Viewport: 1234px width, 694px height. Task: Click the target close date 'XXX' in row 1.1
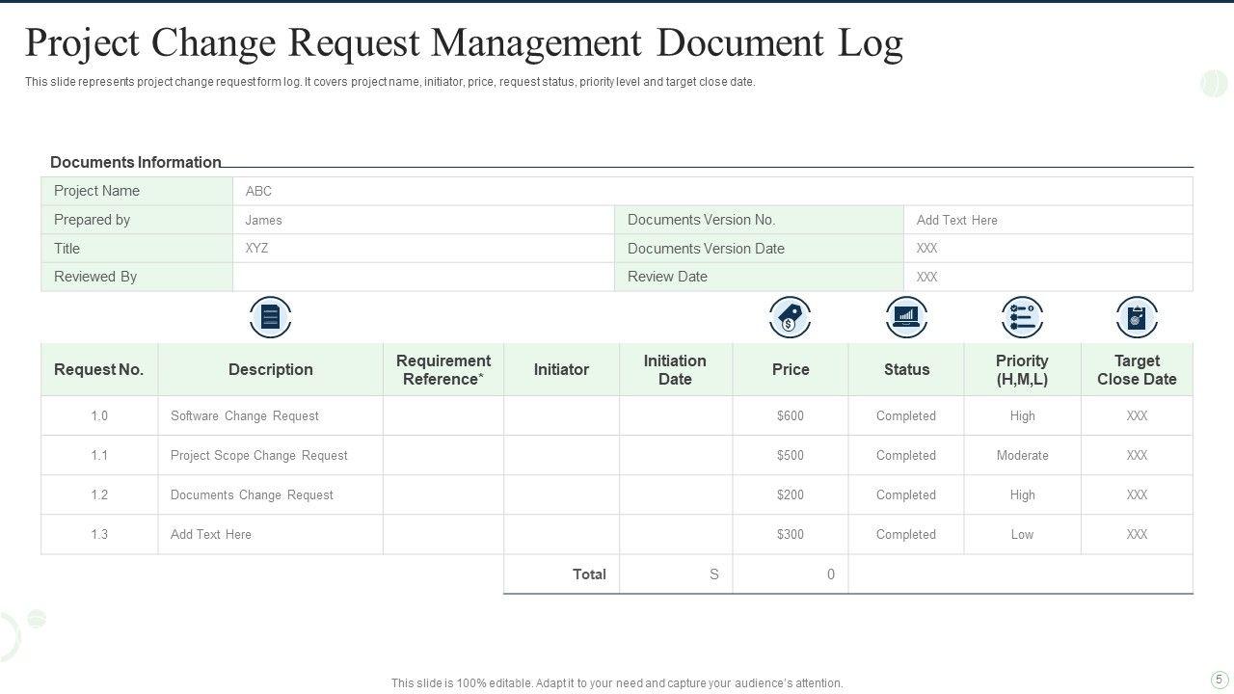1137,455
